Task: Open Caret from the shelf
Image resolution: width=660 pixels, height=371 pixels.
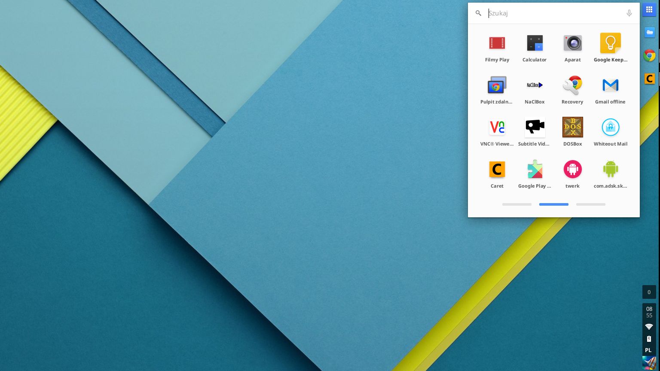Action: coord(649,79)
